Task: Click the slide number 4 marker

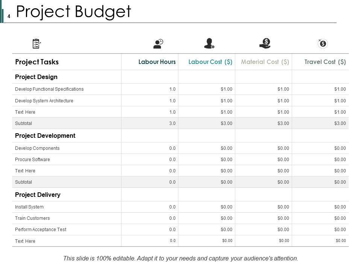Action: click(x=9, y=16)
